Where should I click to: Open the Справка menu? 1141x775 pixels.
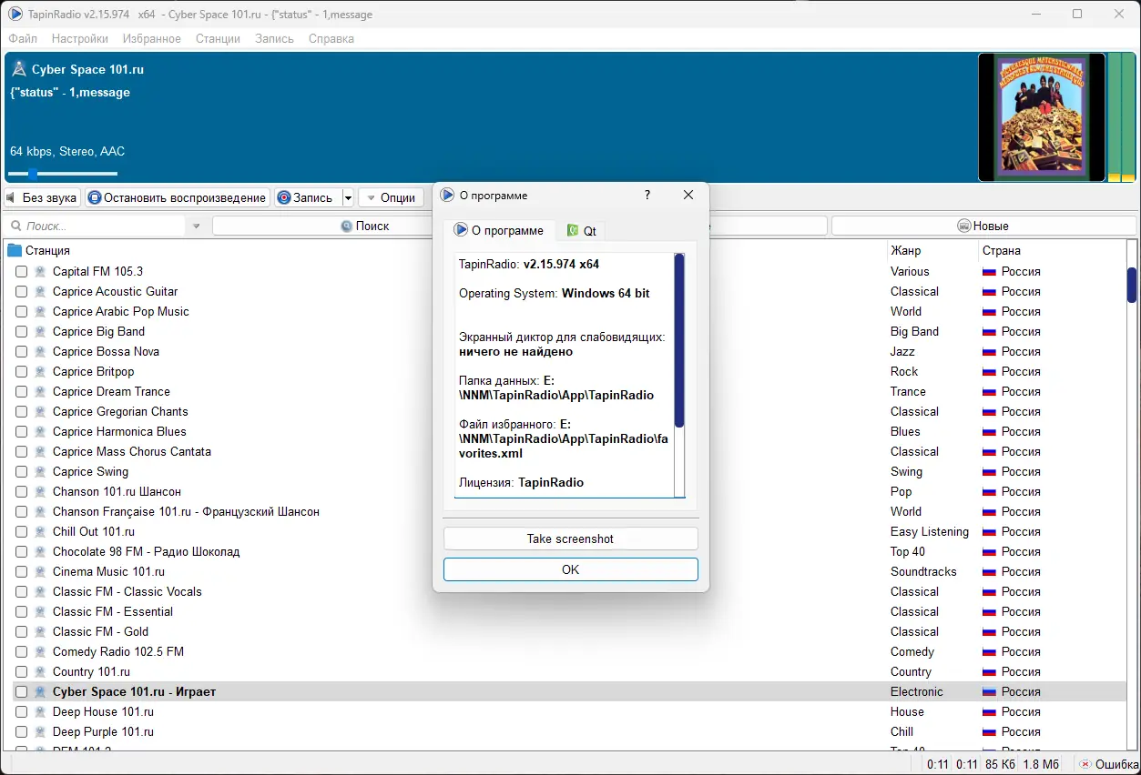coord(331,39)
